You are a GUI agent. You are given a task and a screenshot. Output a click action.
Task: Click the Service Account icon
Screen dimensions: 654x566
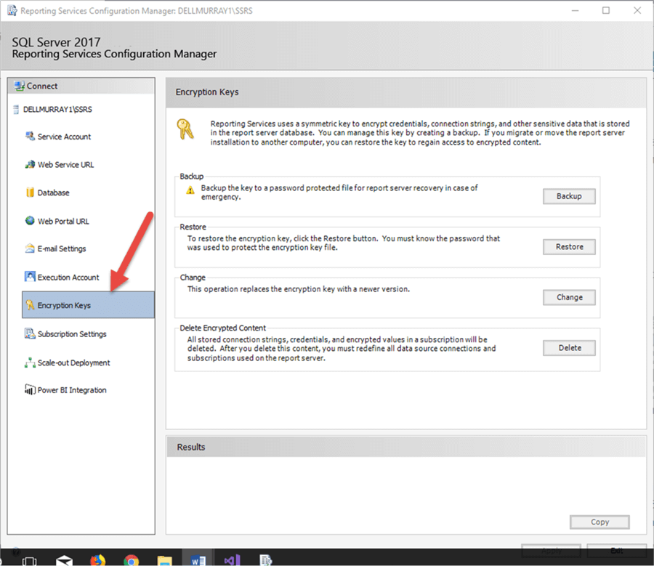click(30, 137)
